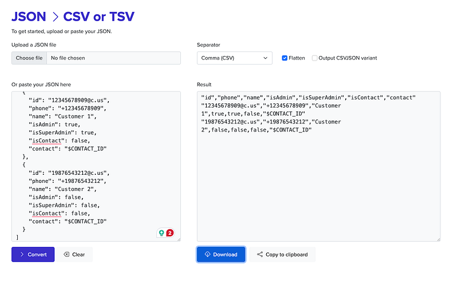Click the green Grammarly icon in JSON editor
The height and width of the screenshot is (284, 458).
point(161,233)
